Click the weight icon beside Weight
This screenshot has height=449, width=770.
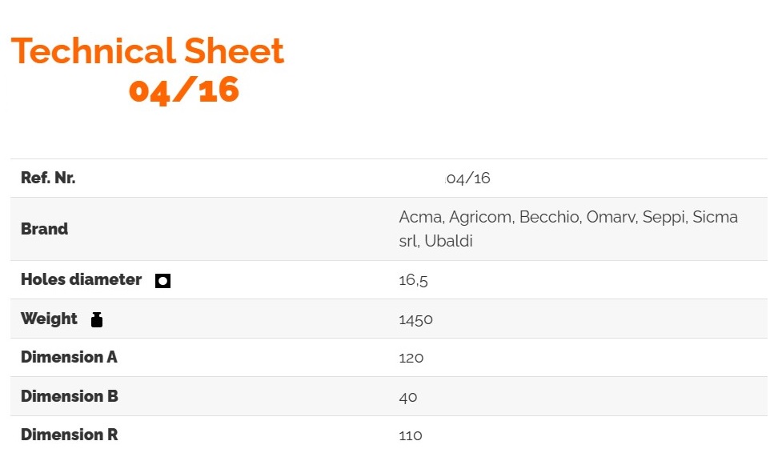pos(97,319)
